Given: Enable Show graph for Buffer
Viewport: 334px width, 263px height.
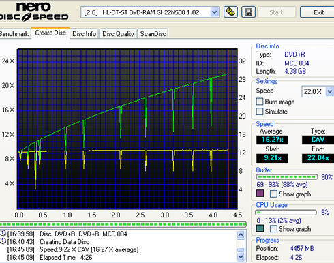Looking at the screenshot, I should (x=273, y=194).
